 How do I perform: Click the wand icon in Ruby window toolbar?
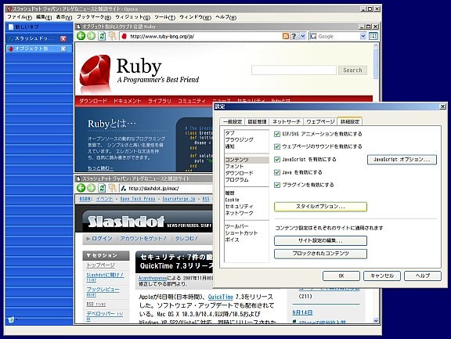[x=112, y=36]
